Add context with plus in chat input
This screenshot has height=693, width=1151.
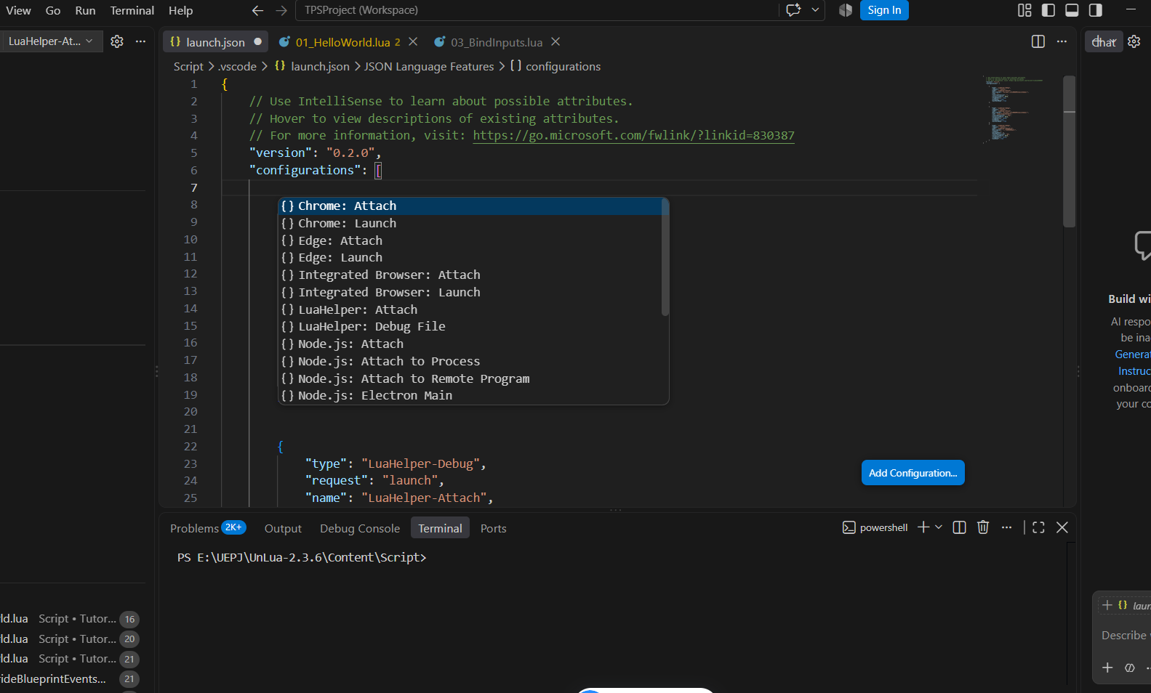click(x=1107, y=668)
